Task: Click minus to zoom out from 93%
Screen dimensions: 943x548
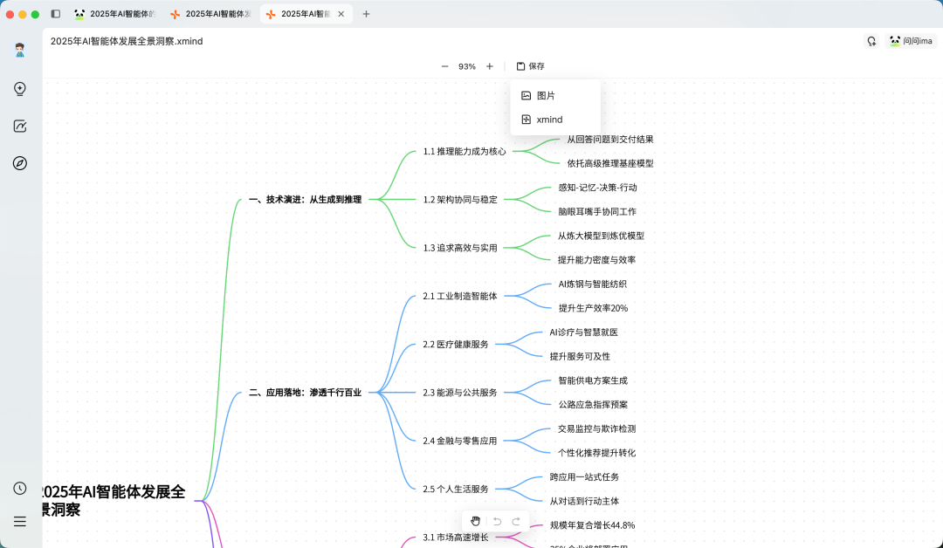Action: (x=444, y=65)
